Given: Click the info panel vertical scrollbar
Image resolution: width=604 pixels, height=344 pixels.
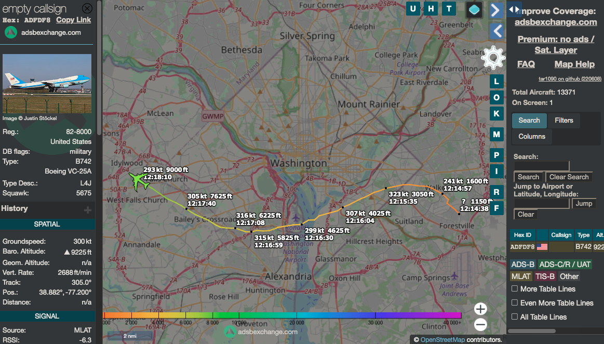Looking at the screenshot, I should pyautogui.click(x=99, y=68).
